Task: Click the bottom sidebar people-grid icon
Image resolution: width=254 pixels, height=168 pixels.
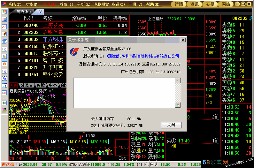Action: pos(4,110)
